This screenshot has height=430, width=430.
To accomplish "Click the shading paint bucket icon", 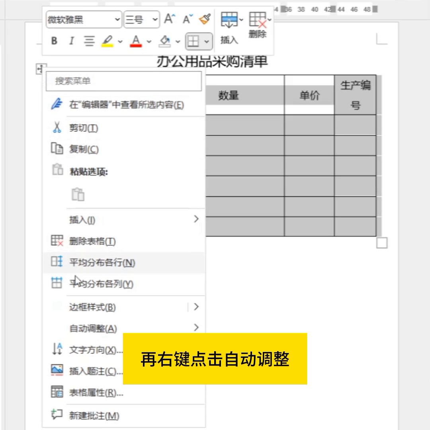I will coord(164,41).
